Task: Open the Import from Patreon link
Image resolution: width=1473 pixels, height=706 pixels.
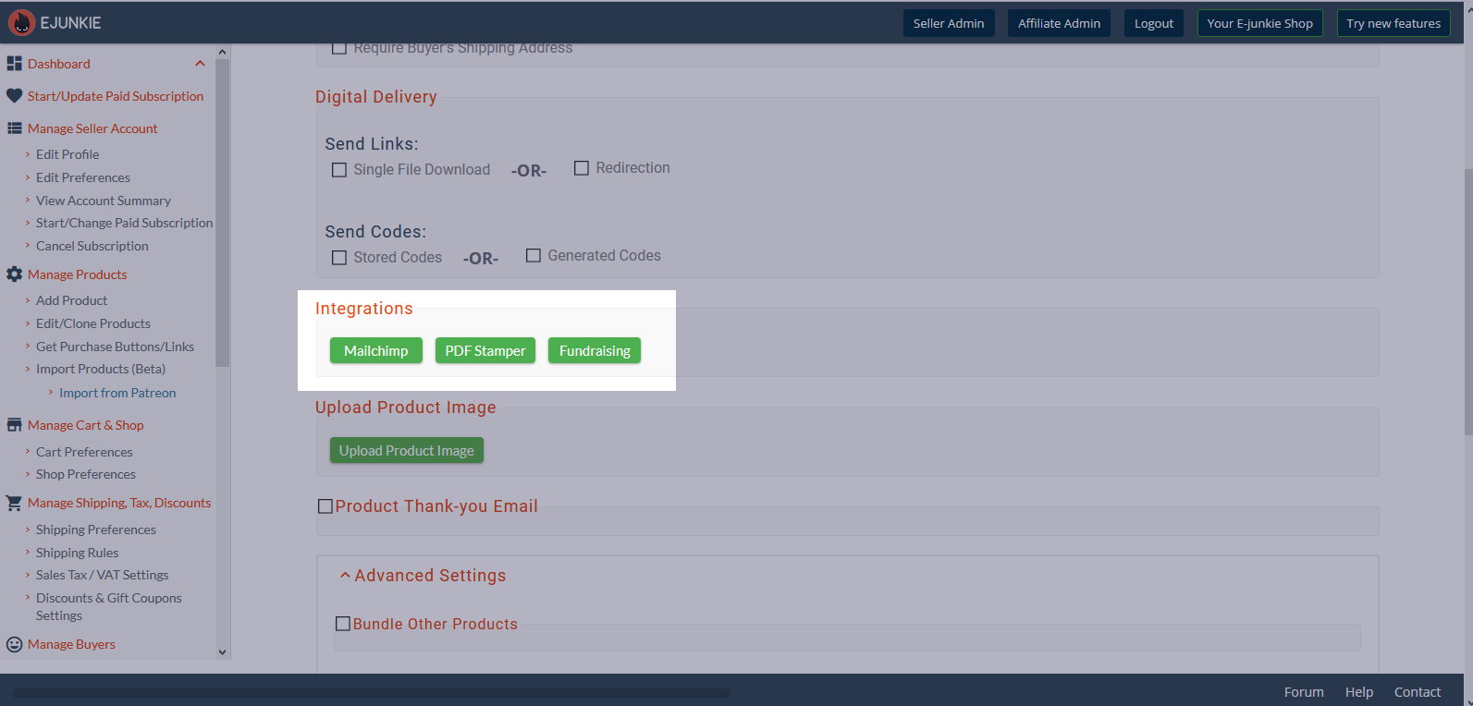Action: point(117,393)
